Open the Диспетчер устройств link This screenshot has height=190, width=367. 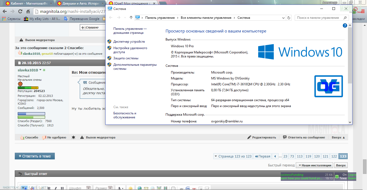[x=129, y=42]
